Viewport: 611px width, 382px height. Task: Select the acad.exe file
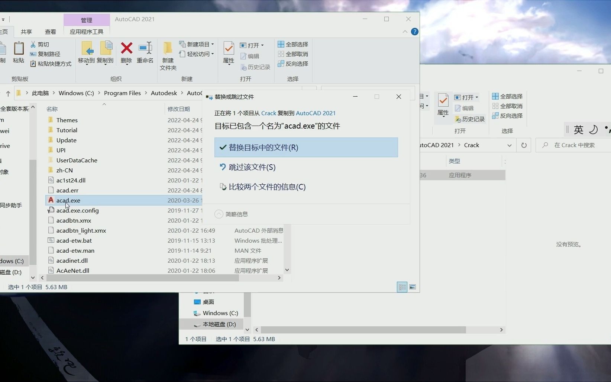(x=68, y=200)
